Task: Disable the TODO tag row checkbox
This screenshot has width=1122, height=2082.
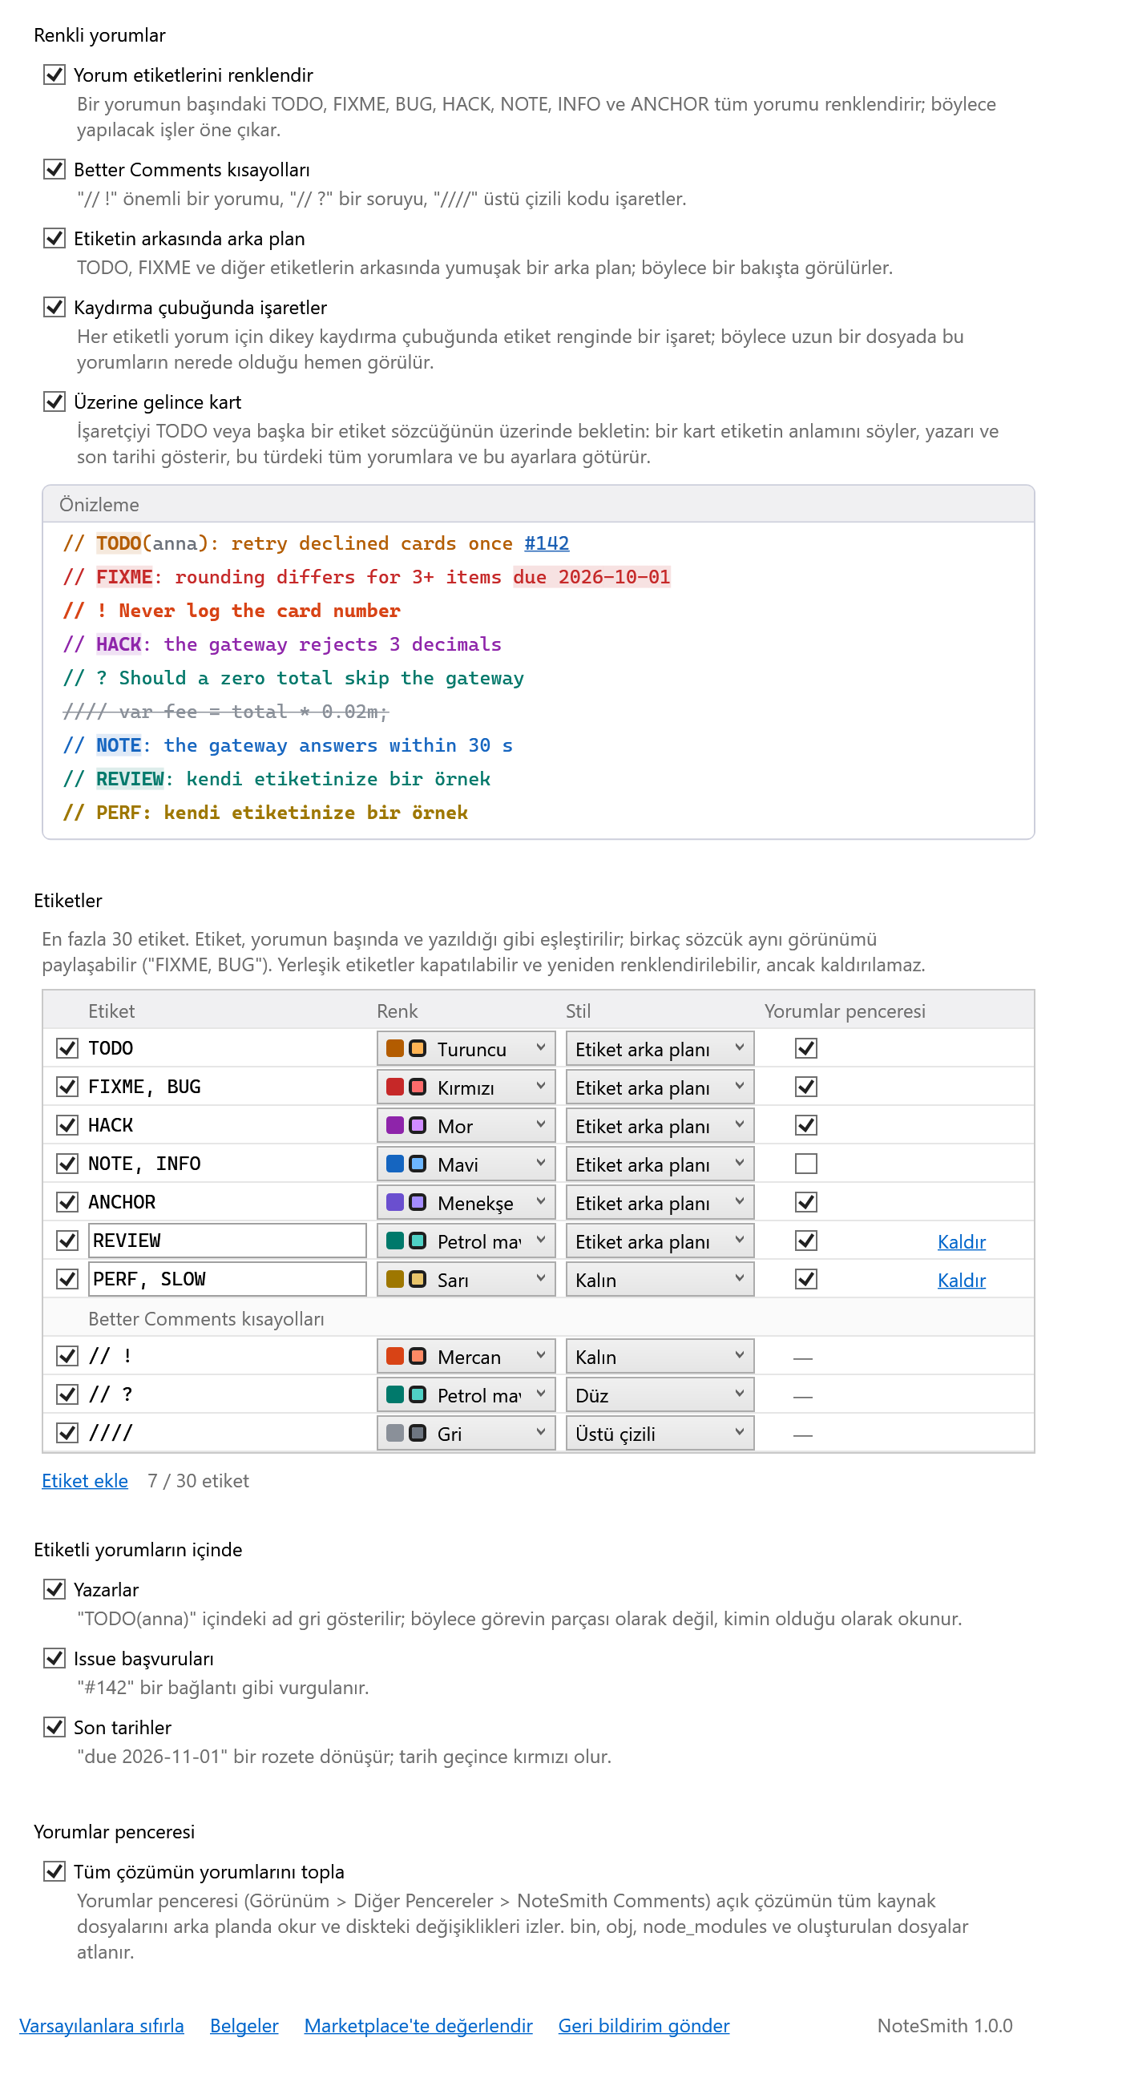Action: pyautogui.click(x=67, y=1048)
